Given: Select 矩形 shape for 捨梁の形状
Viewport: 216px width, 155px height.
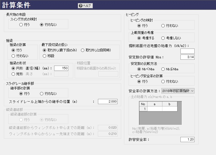Looking at the screenshot, I should click(17, 74).
